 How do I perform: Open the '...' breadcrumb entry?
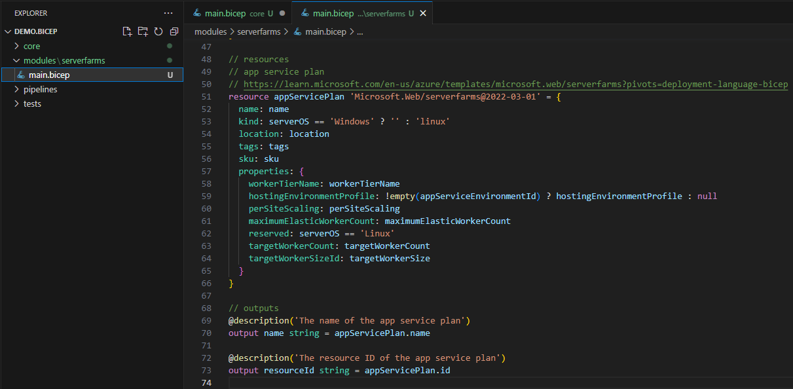click(362, 31)
